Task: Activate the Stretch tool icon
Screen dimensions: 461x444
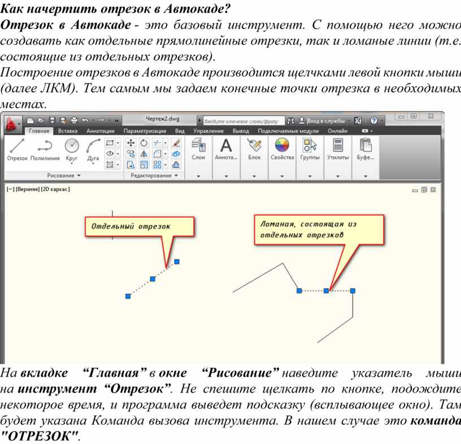Action: [131, 165]
